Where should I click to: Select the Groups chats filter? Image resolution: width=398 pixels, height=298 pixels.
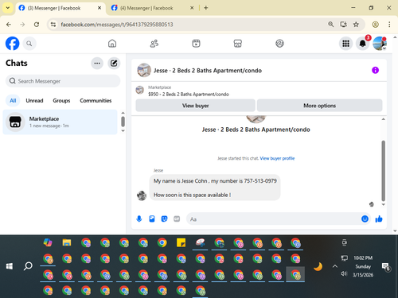pyautogui.click(x=61, y=101)
